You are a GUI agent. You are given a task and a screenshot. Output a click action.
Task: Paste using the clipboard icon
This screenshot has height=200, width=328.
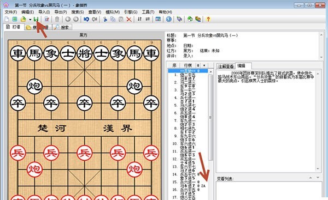point(121,20)
